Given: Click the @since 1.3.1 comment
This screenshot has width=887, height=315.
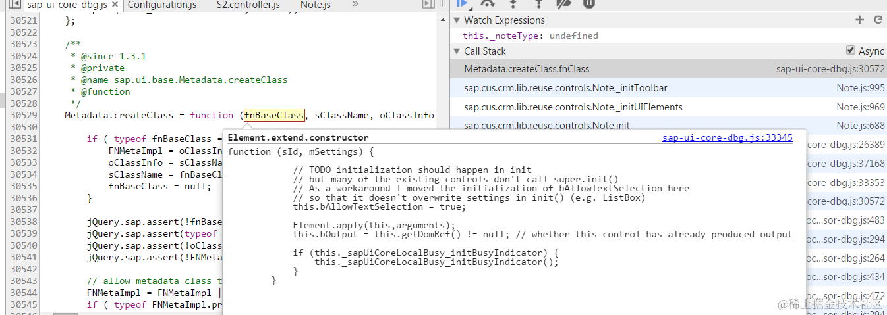Looking at the screenshot, I should coord(113,57).
